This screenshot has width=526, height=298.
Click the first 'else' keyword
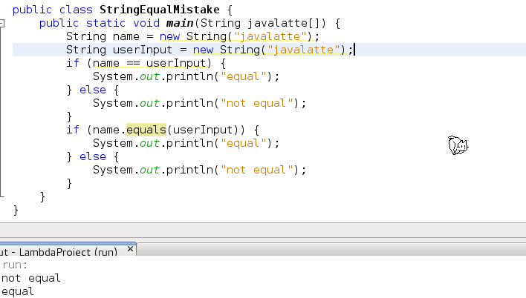pyautogui.click(x=93, y=90)
